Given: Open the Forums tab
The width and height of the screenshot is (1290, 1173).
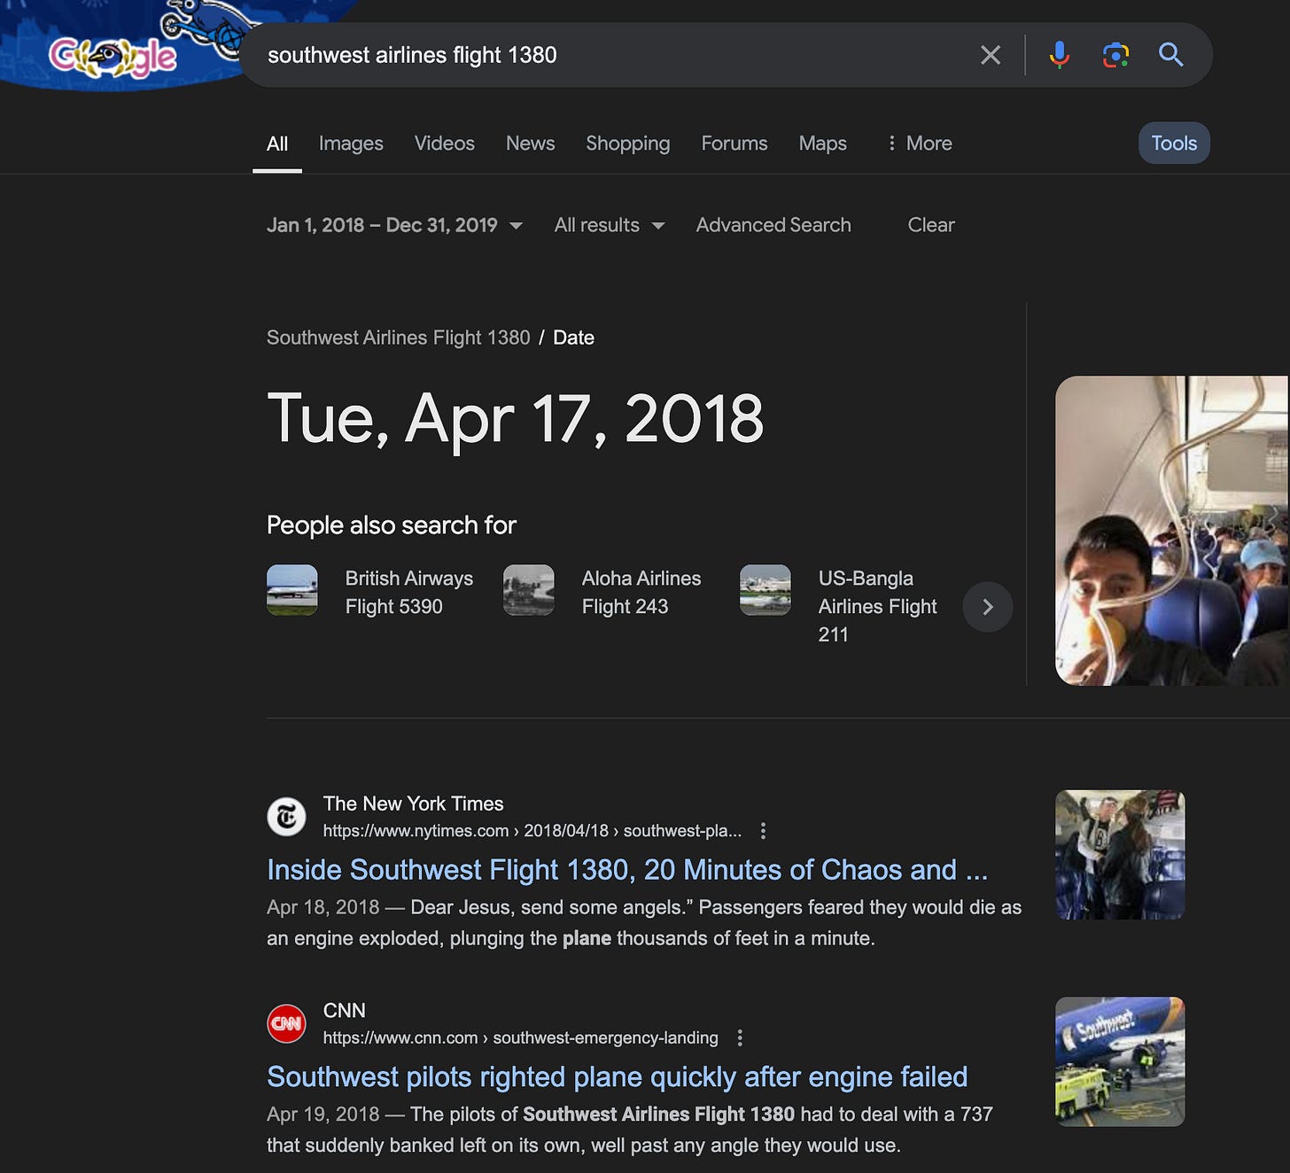Looking at the screenshot, I should 734,144.
